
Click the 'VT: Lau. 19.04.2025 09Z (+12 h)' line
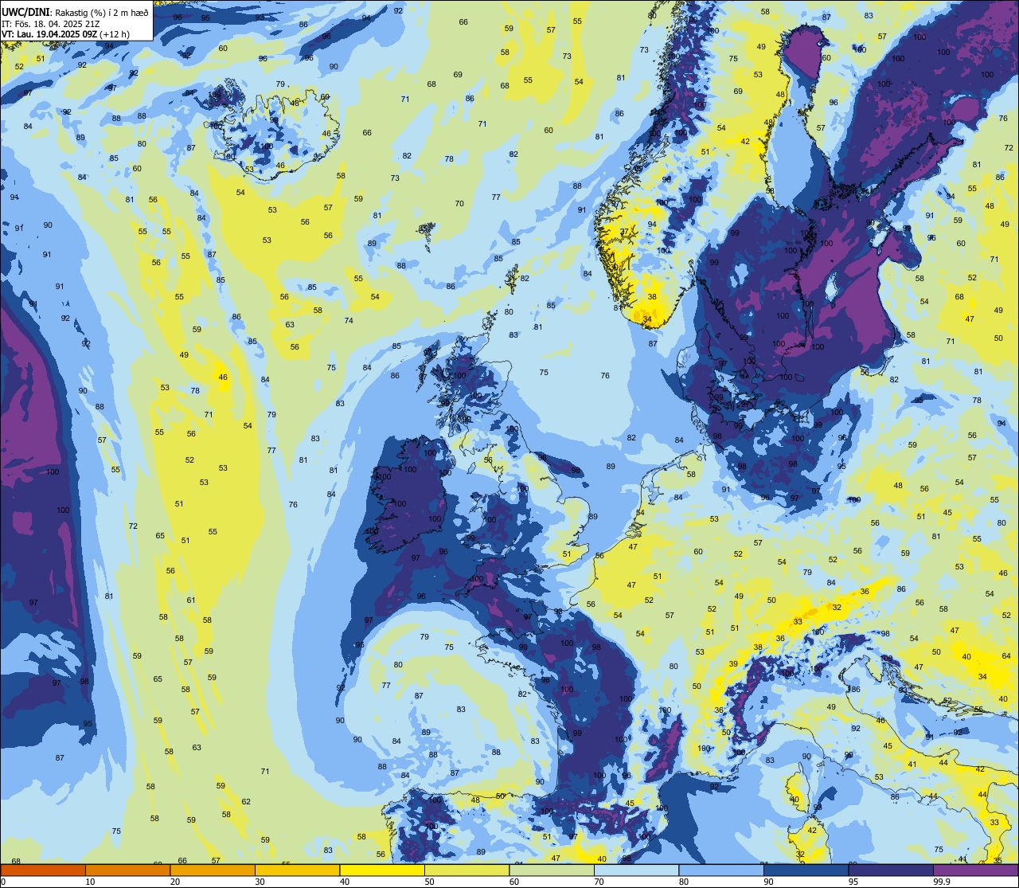(x=65, y=34)
